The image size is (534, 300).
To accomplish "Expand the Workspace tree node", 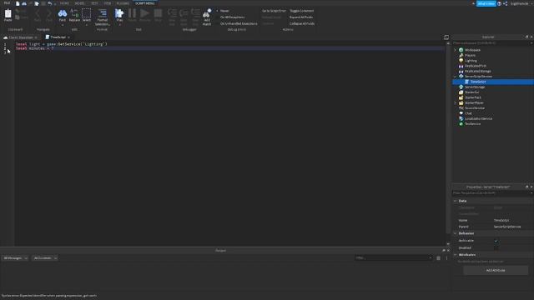I will click(x=455, y=50).
